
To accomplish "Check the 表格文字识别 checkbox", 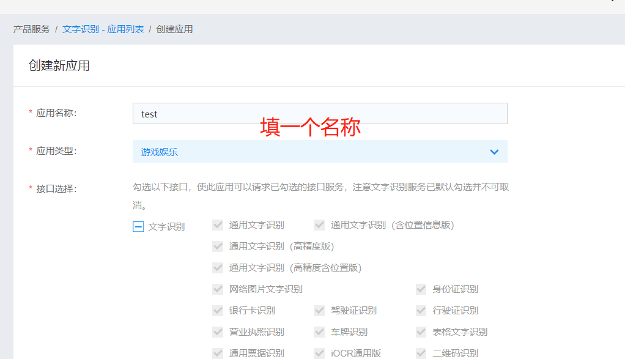I will tap(420, 331).
